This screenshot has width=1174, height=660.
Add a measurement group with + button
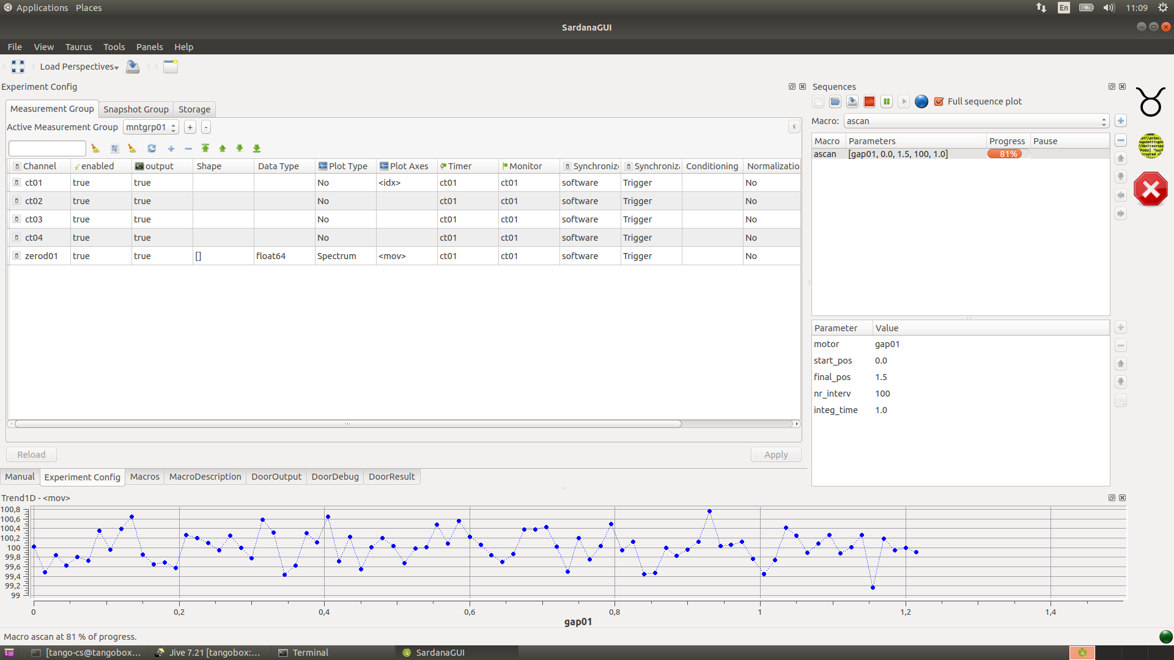[x=190, y=127]
